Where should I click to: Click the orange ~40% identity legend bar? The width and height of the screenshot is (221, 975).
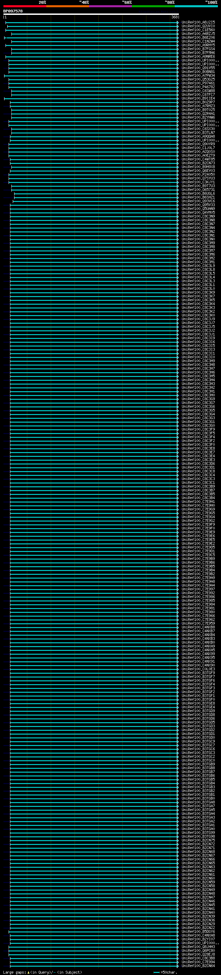pos(68,6)
